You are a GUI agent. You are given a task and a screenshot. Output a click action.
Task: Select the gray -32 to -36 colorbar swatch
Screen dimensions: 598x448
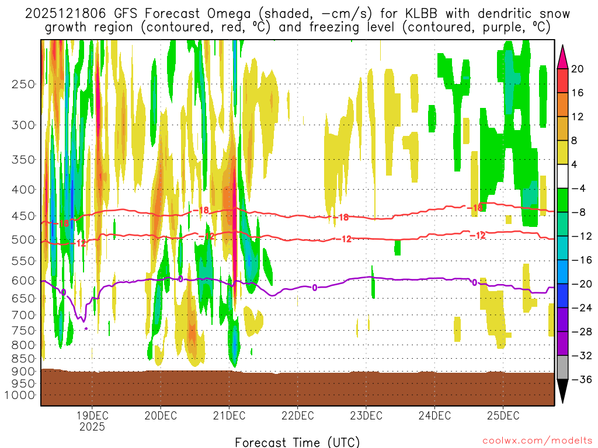tap(562, 367)
